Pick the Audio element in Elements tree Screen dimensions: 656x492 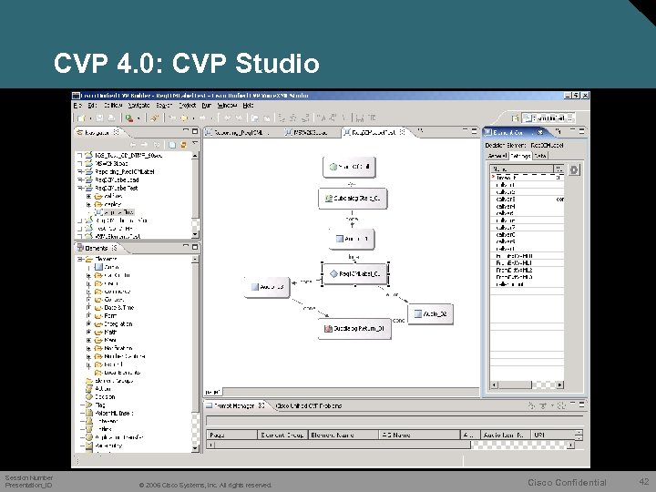(108, 267)
